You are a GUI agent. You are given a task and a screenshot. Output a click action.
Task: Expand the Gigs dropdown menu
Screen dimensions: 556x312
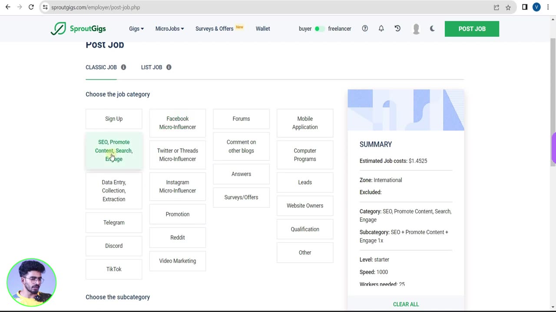pos(136,29)
